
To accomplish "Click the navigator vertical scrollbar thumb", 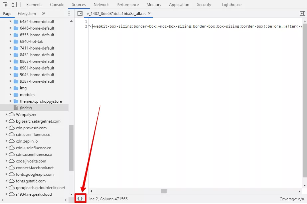I will coord(71,148).
